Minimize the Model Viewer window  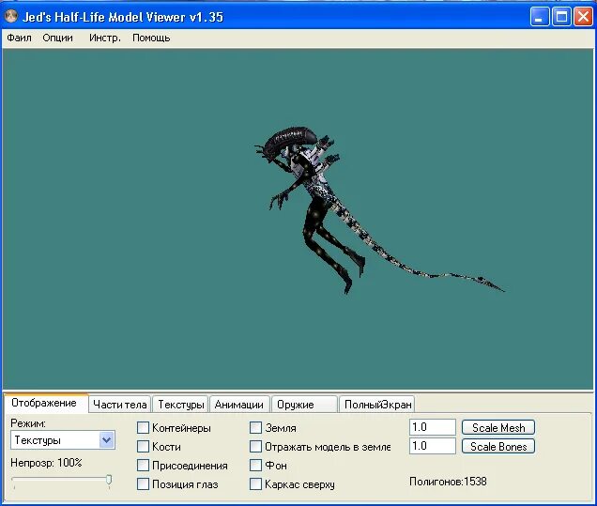(x=539, y=17)
